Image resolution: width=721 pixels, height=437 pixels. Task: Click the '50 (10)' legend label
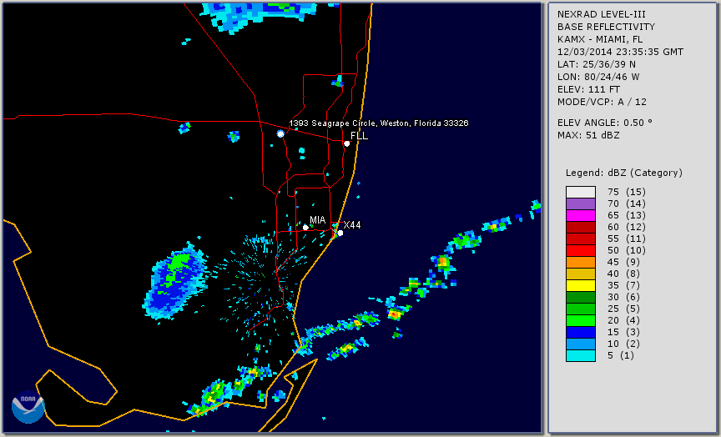click(626, 251)
